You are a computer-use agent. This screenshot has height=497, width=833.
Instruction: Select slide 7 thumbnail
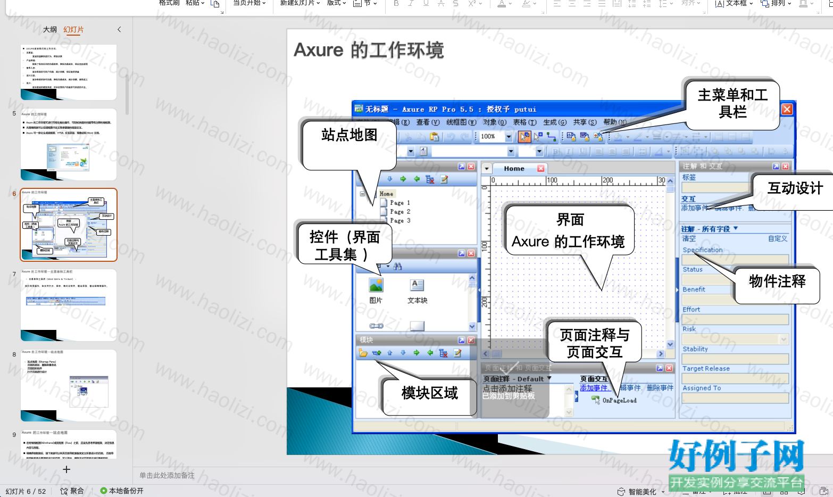[69, 305]
